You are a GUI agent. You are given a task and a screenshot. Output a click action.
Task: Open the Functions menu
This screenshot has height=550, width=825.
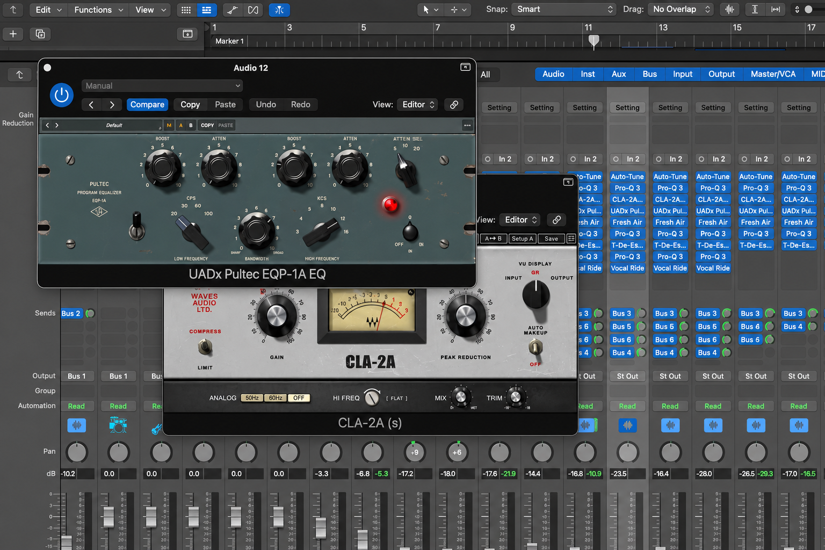tap(99, 10)
